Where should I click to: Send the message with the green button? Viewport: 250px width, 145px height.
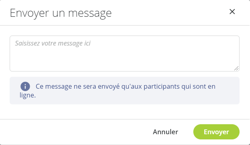[x=216, y=132]
